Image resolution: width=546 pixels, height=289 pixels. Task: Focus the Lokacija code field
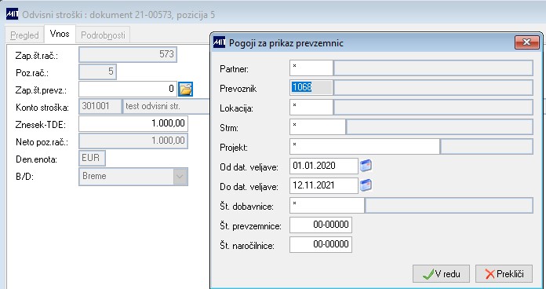click(x=311, y=107)
